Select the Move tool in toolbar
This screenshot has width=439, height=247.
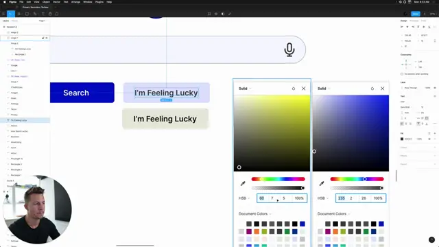pyautogui.click(x=10, y=14)
